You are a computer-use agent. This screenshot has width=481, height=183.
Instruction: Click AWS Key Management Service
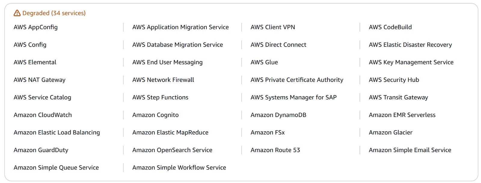[411, 62]
